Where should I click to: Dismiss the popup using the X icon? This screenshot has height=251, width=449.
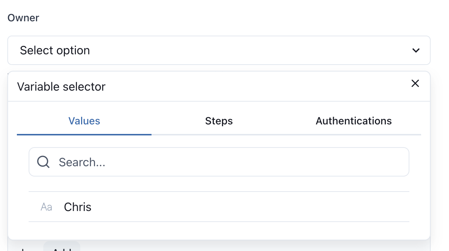[x=415, y=83]
